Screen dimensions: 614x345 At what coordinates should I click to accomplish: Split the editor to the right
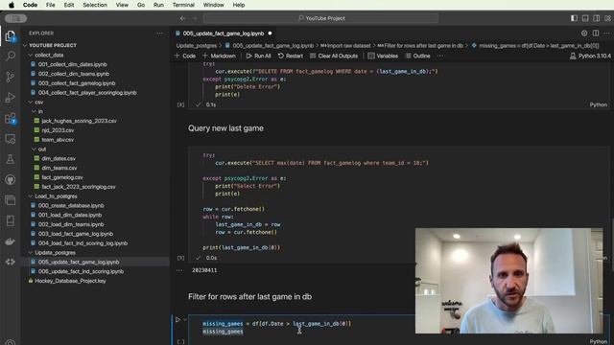[x=596, y=34]
